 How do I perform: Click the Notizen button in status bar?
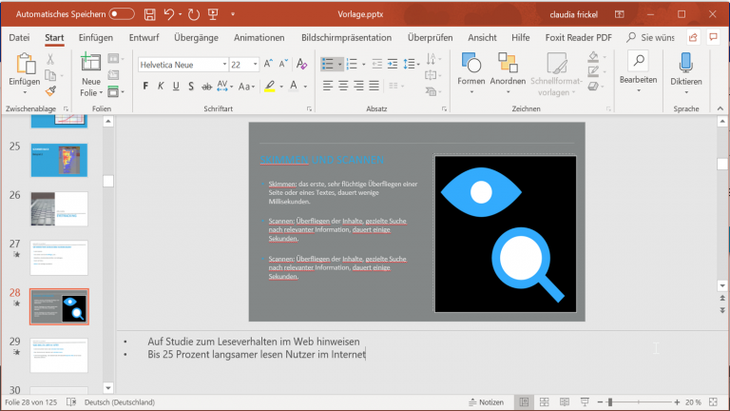click(x=485, y=402)
